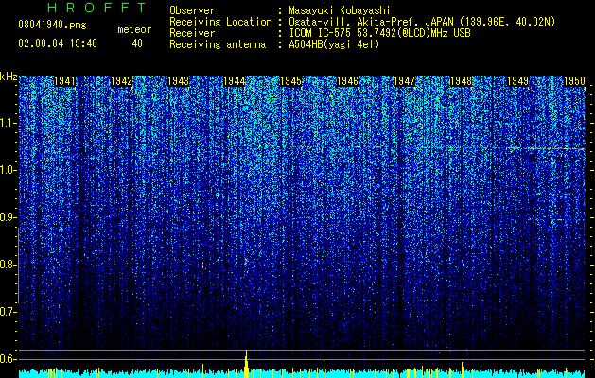Click the gray vertical range bar left of spectrogram
This screenshot has width=595, height=378.
pos(19,266)
